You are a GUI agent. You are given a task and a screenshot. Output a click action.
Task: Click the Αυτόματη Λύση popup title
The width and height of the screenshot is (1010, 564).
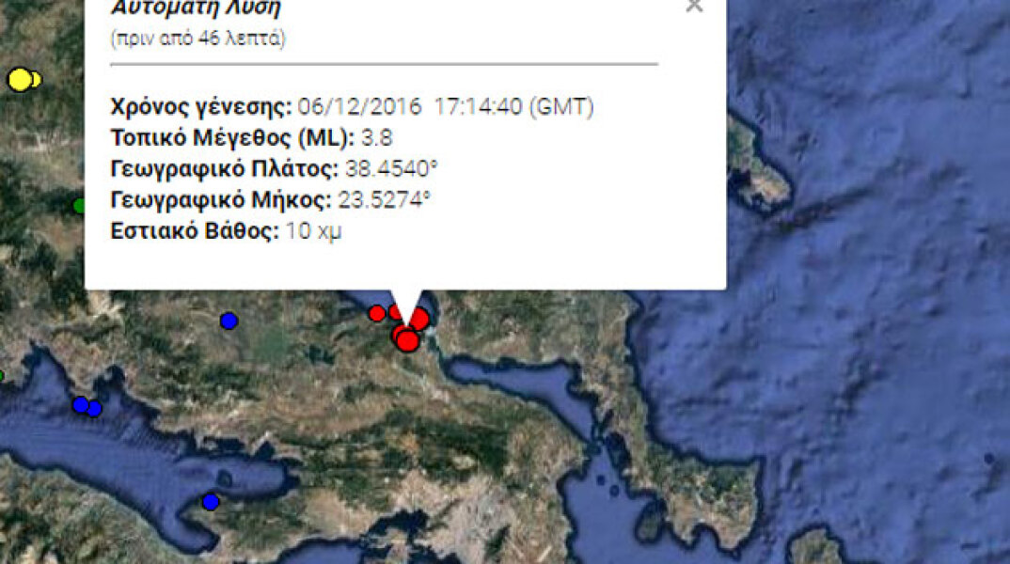pyautogui.click(x=197, y=8)
